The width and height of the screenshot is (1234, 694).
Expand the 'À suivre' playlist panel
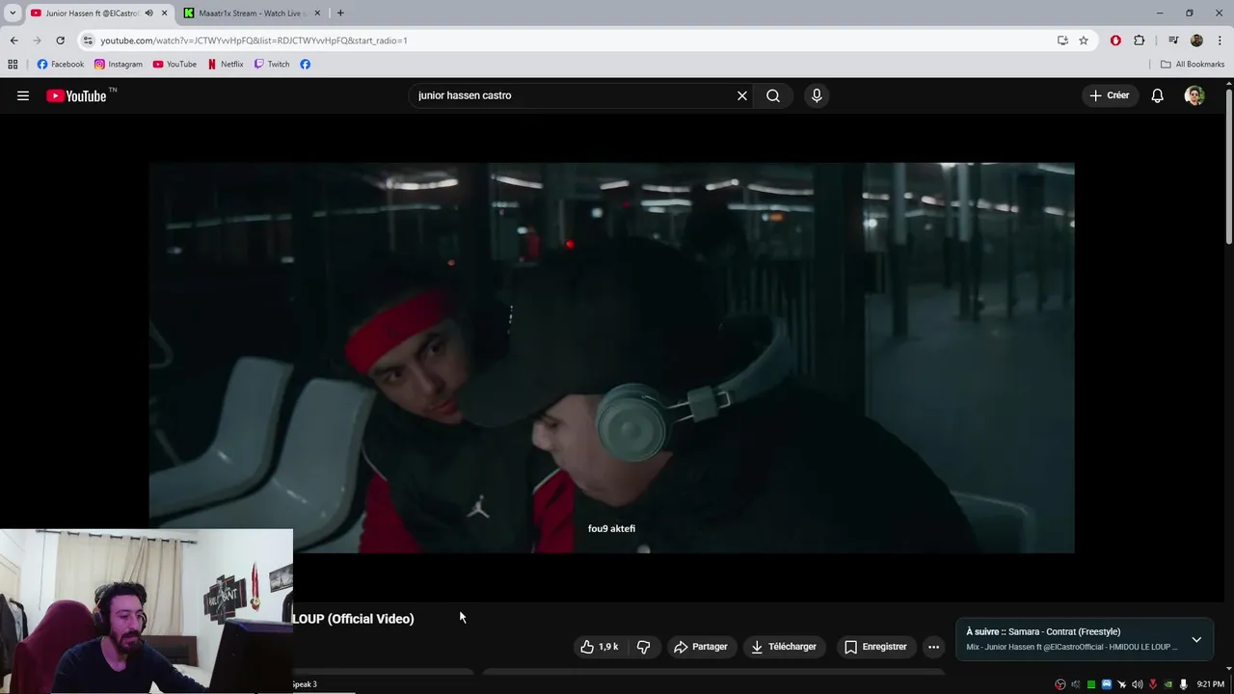[1196, 639]
